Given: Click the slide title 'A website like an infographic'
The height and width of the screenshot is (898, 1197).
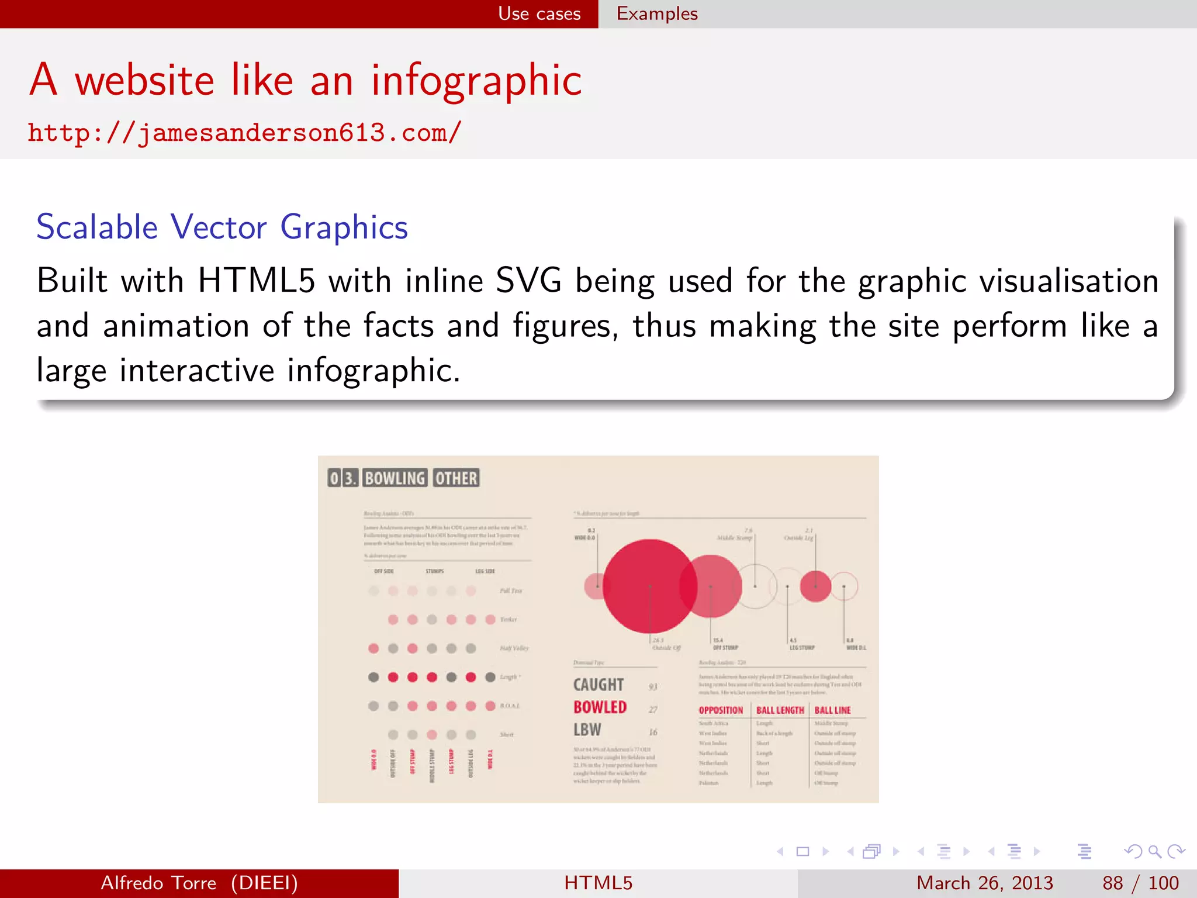Looking at the screenshot, I should click(x=306, y=80).
